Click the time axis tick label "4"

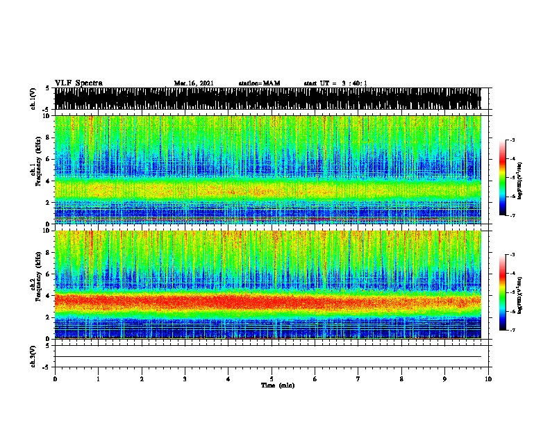(228, 379)
